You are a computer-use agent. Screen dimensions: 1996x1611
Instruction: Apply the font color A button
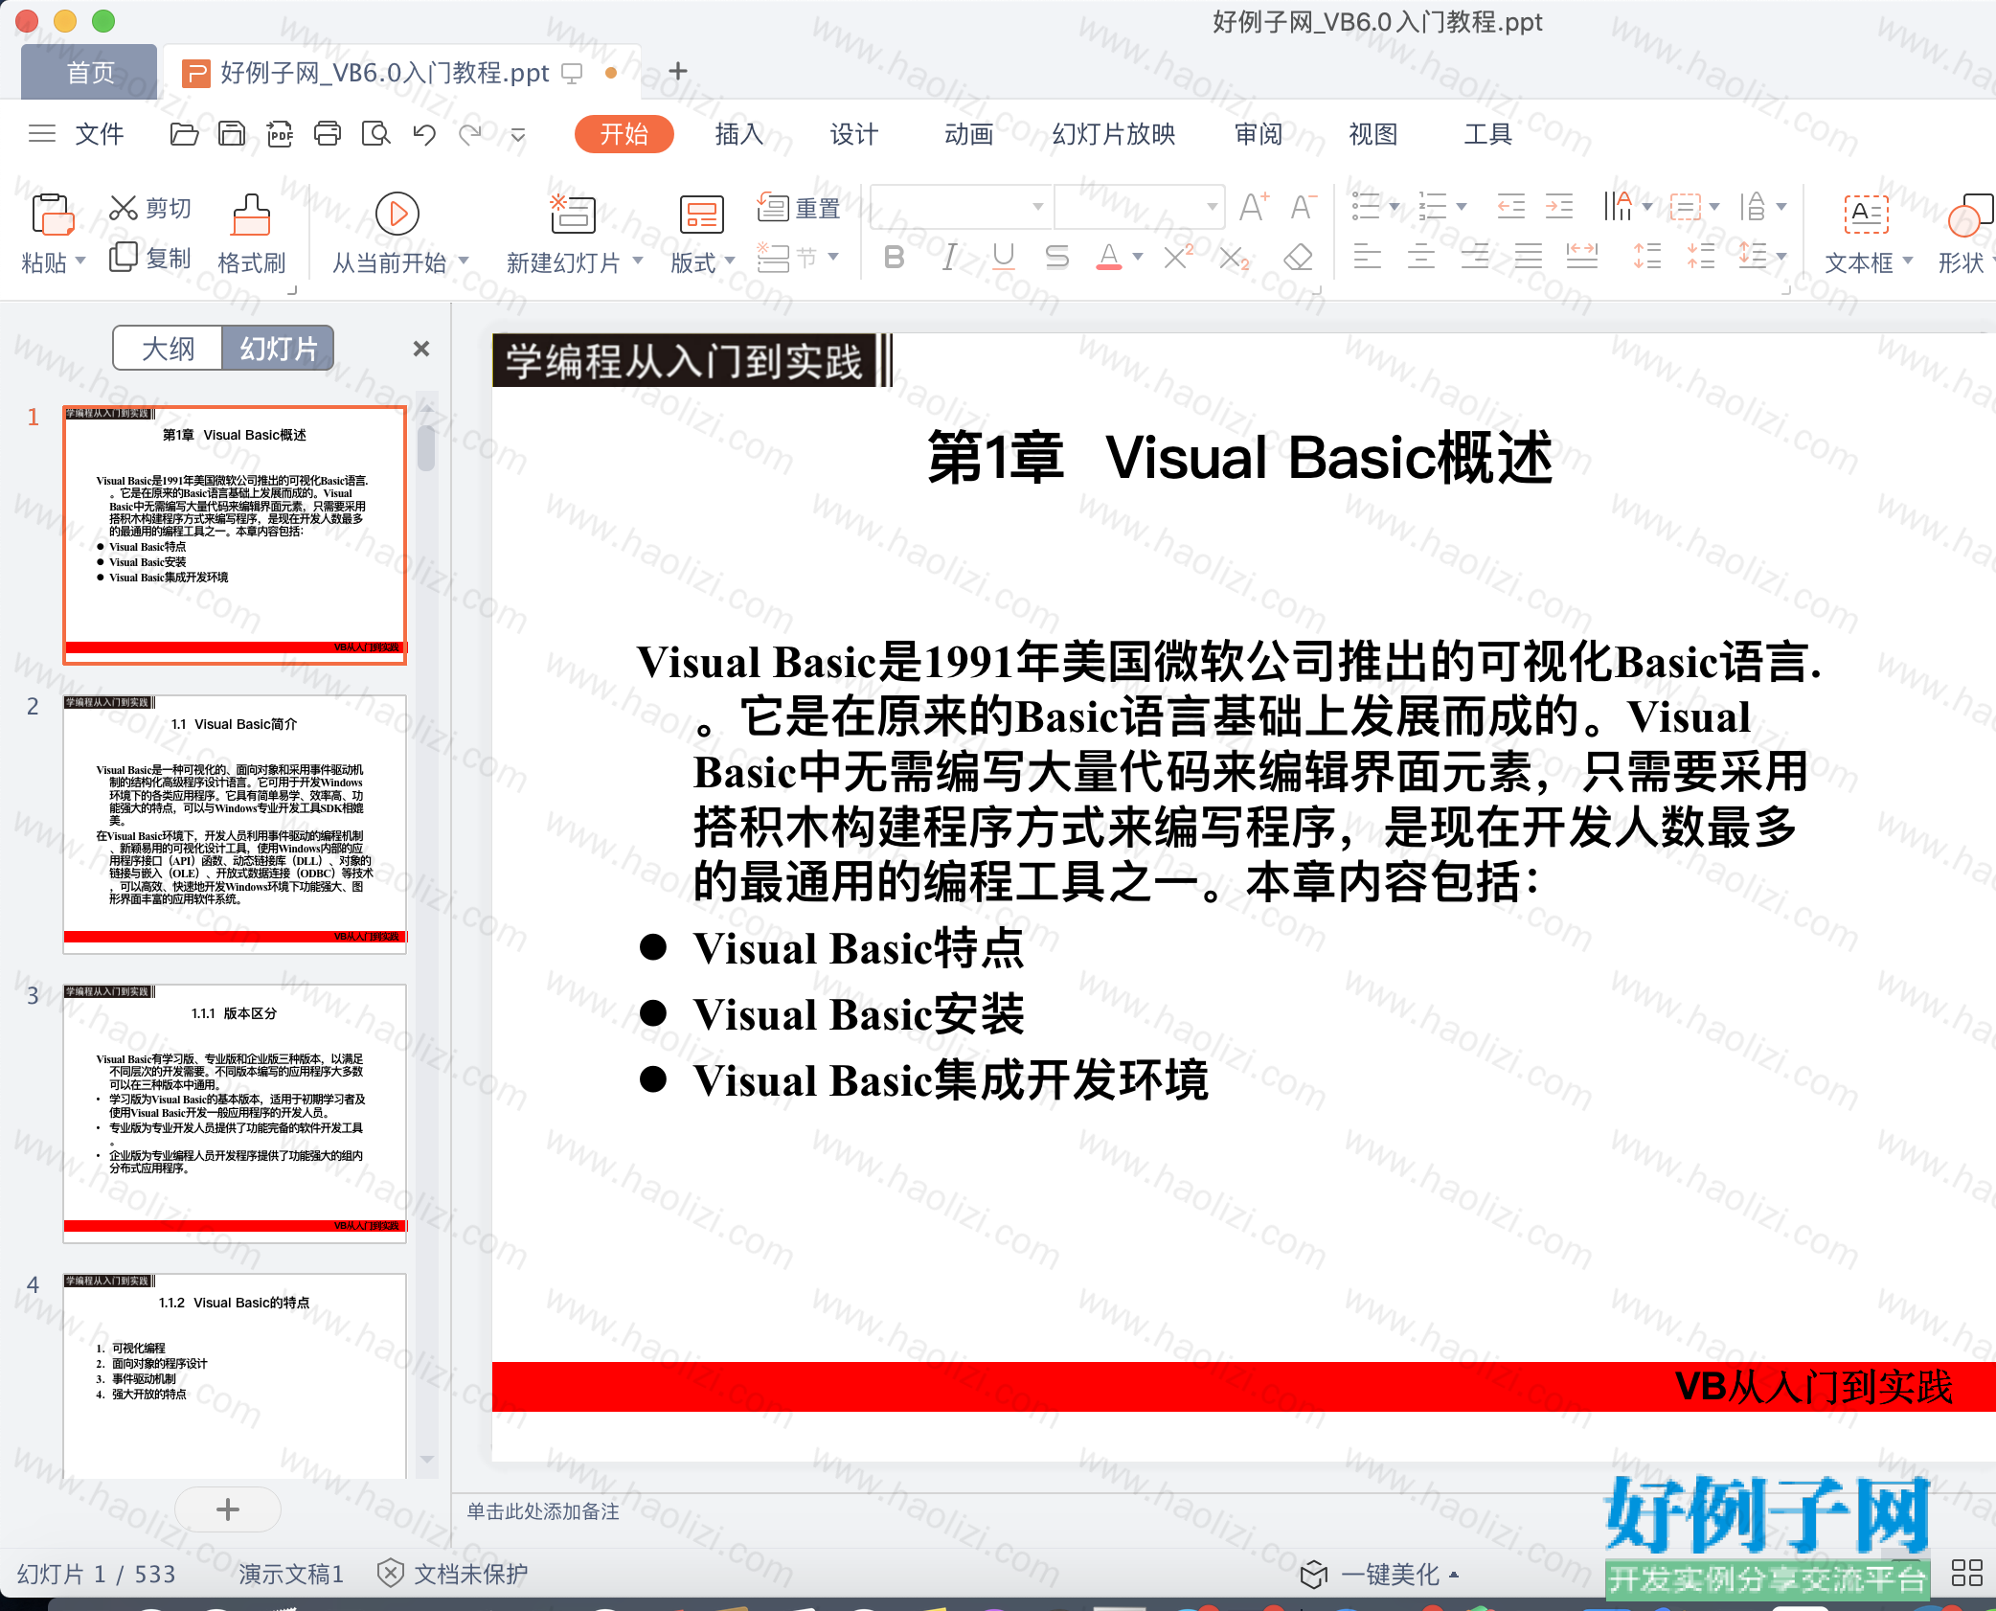(1109, 257)
